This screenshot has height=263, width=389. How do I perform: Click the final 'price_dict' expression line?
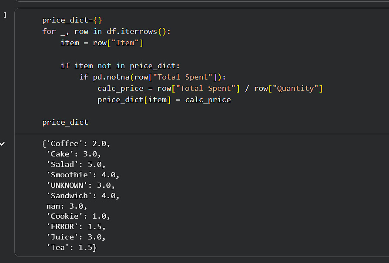[x=65, y=123]
